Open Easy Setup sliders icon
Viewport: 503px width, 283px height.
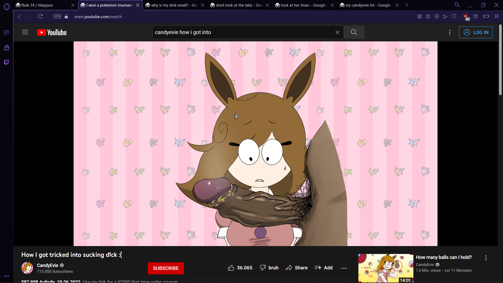(496, 17)
